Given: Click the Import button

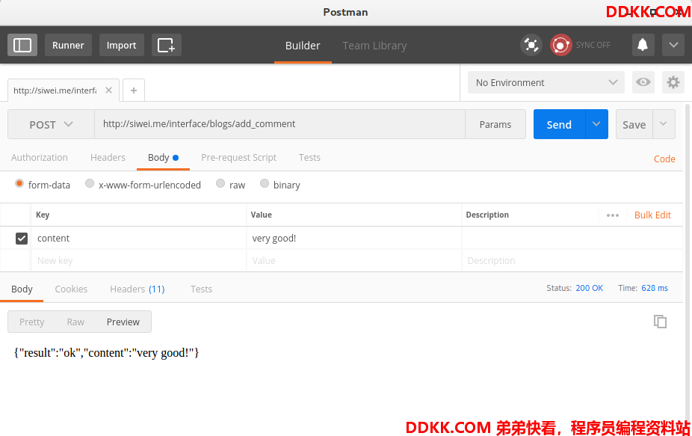Looking at the screenshot, I should [x=121, y=45].
